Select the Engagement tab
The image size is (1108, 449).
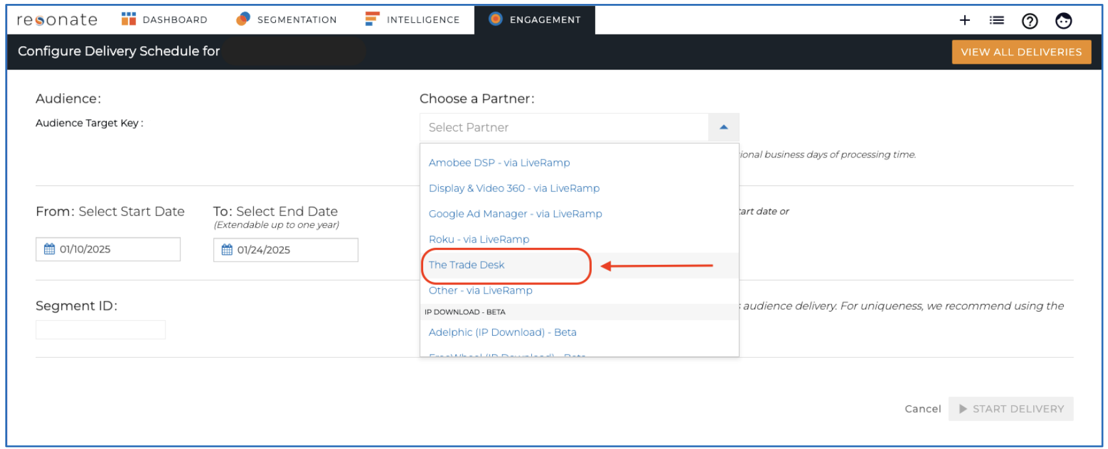pos(534,20)
